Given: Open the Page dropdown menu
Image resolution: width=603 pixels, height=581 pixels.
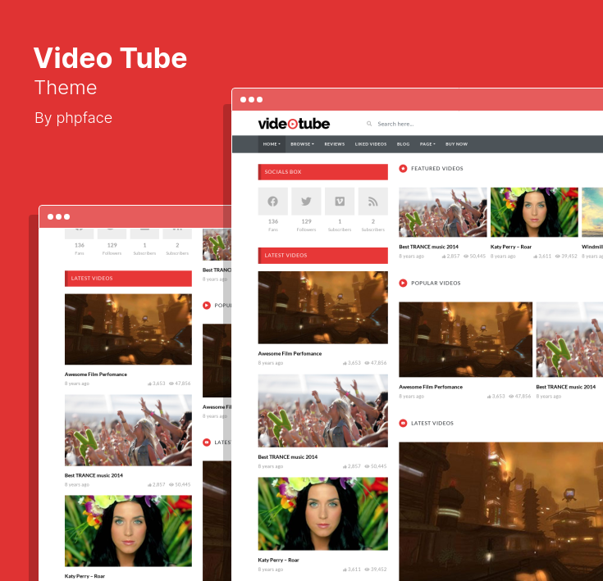Looking at the screenshot, I should pos(427,144).
